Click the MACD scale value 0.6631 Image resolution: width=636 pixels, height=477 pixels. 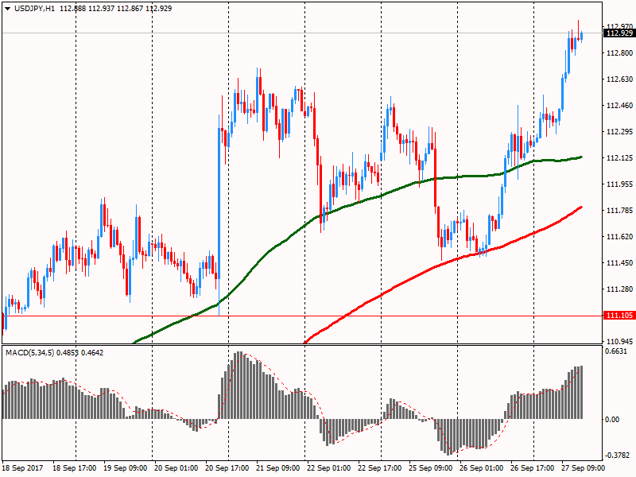615,351
